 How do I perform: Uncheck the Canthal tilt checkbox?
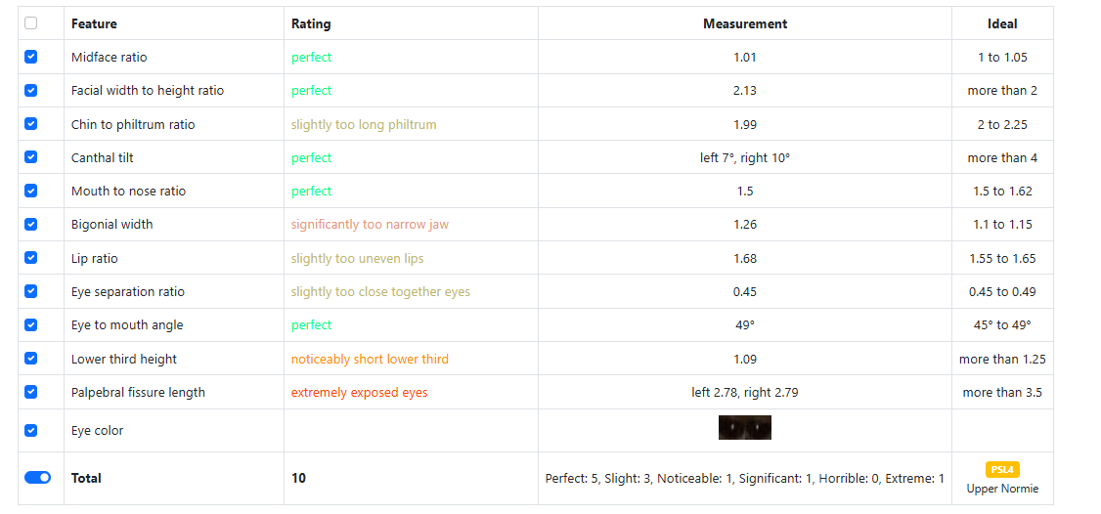pyautogui.click(x=30, y=157)
